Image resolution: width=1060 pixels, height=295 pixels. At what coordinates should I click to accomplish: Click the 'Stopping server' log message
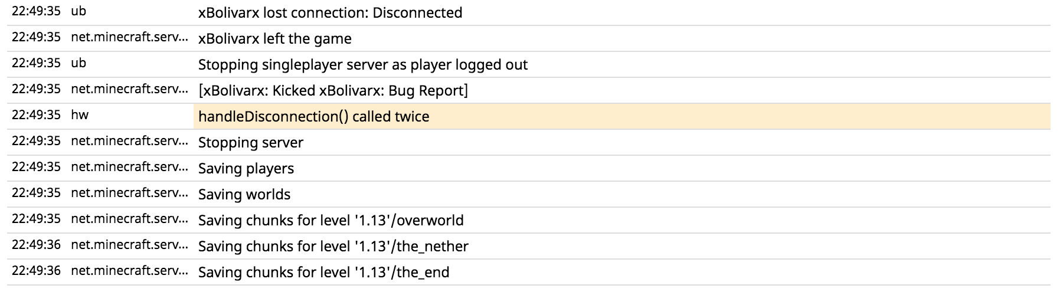(x=250, y=142)
